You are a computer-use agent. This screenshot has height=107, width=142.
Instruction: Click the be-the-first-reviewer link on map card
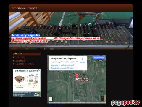(x=62, y=65)
